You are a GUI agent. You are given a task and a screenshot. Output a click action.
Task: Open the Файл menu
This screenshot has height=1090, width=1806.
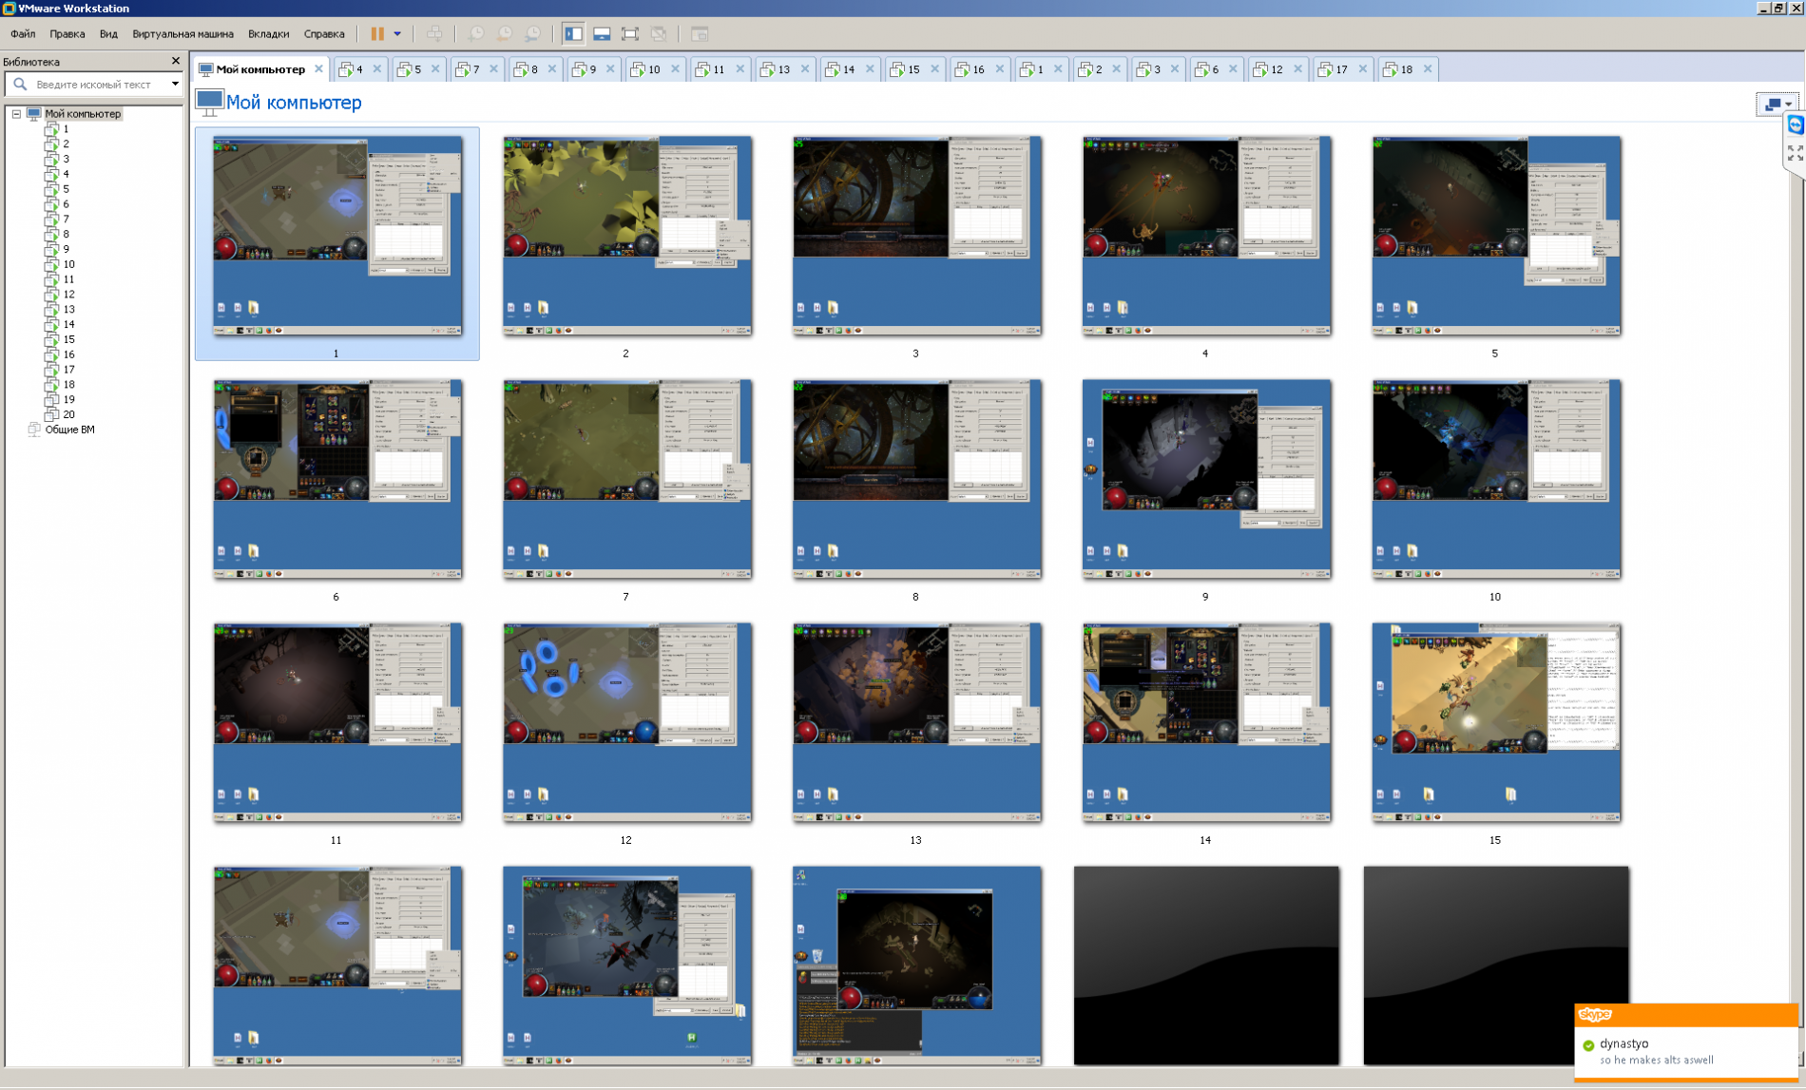23,33
